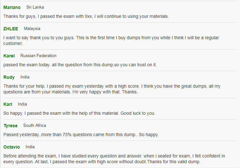This screenshot has height=168, width=240.
Task: Click the reviewer name Octavio
Action: pos(12,147)
